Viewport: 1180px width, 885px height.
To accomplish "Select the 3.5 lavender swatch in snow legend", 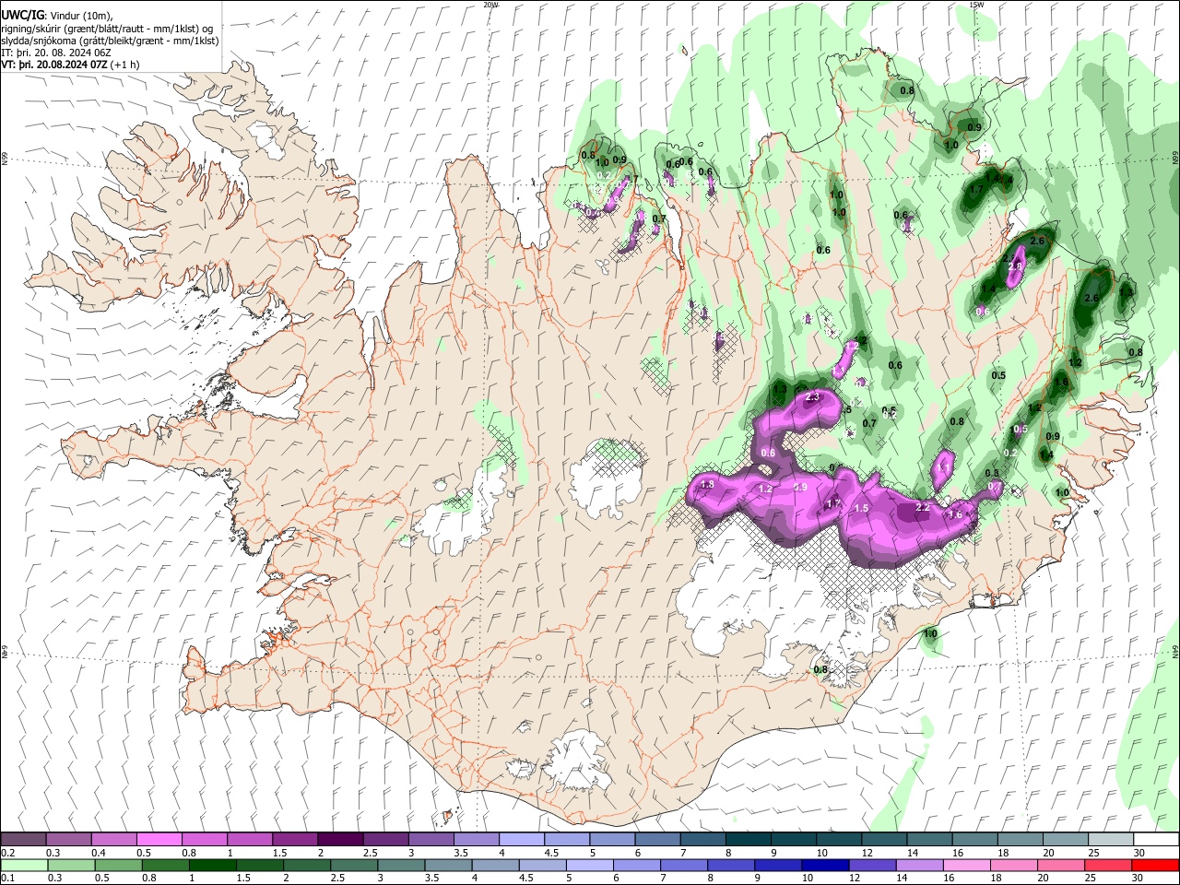I will pyautogui.click(x=476, y=840).
